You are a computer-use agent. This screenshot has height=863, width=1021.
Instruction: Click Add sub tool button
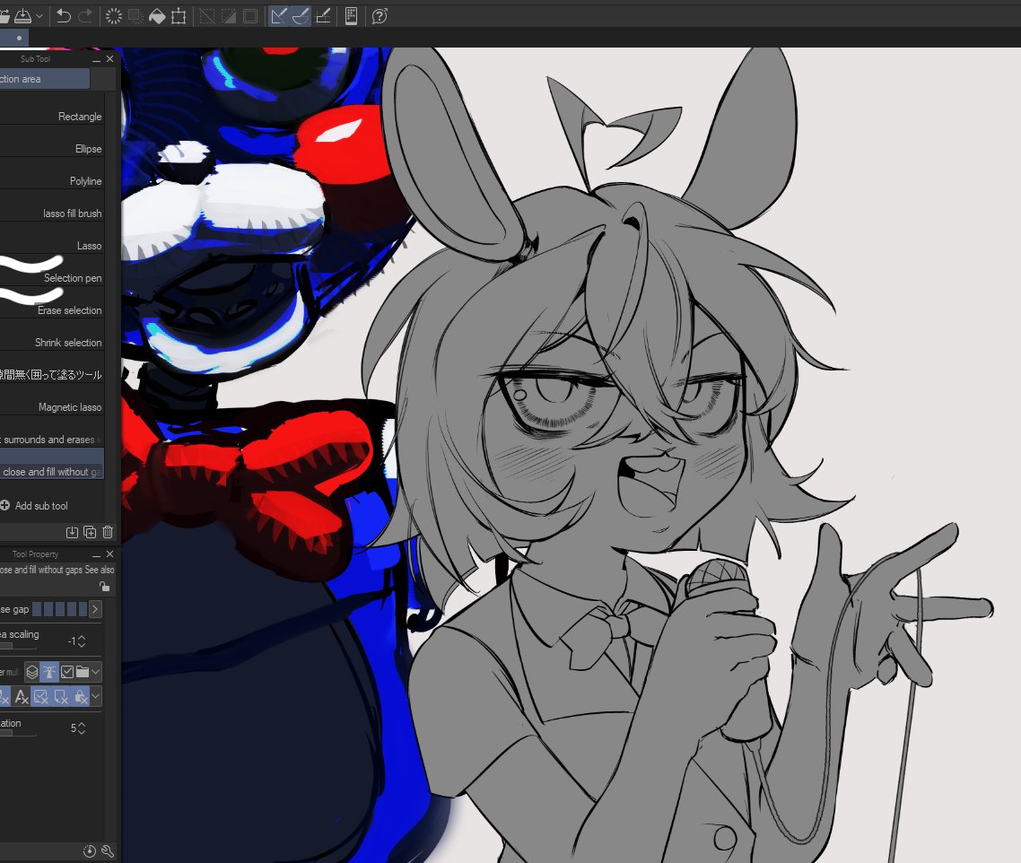pyautogui.click(x=34, y=505)
